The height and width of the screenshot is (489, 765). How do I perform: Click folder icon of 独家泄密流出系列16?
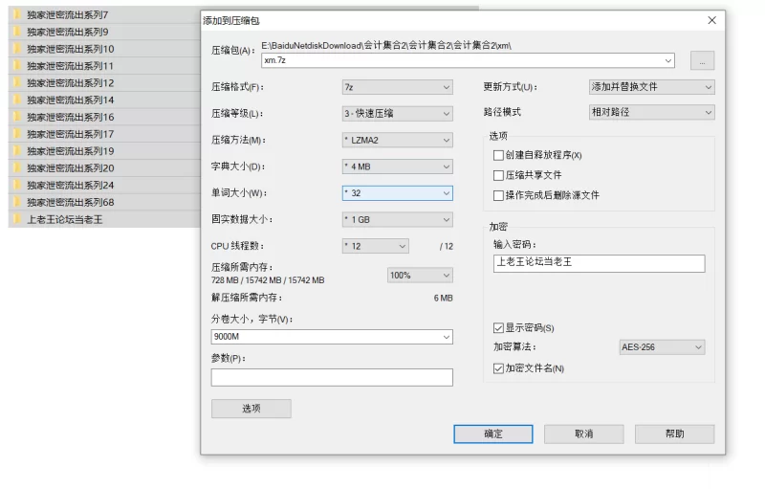click(x=17, y=117)
